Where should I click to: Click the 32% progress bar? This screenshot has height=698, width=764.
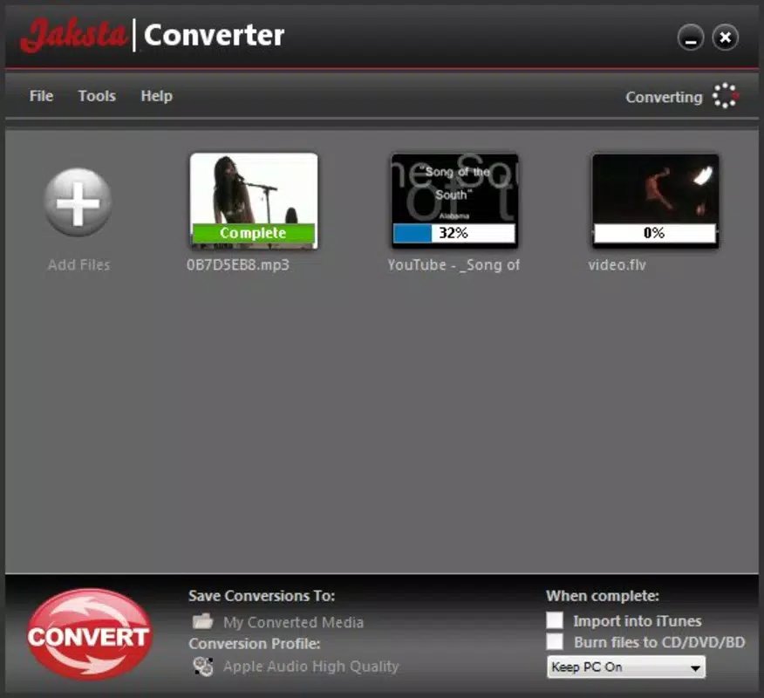coord(454,233)
